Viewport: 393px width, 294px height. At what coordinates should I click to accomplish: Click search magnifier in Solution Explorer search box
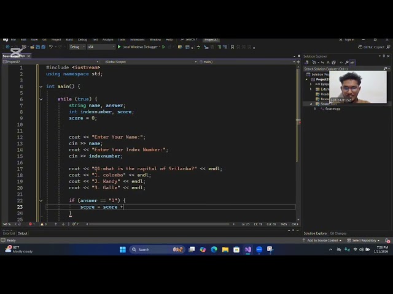point(385,69)
